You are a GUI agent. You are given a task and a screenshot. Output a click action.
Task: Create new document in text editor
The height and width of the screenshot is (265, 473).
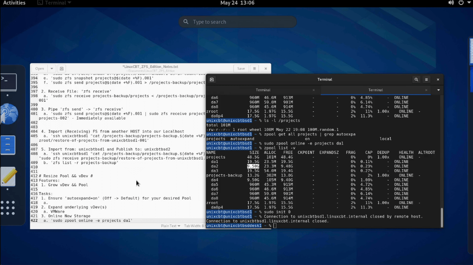tap(62, 69)
